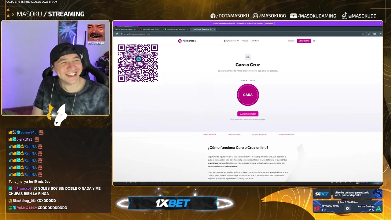Click the ¿Cómo funciona Cara o Cruz online? heading
The width and height of the screenshot is (391, 220).
coord(238,148)
